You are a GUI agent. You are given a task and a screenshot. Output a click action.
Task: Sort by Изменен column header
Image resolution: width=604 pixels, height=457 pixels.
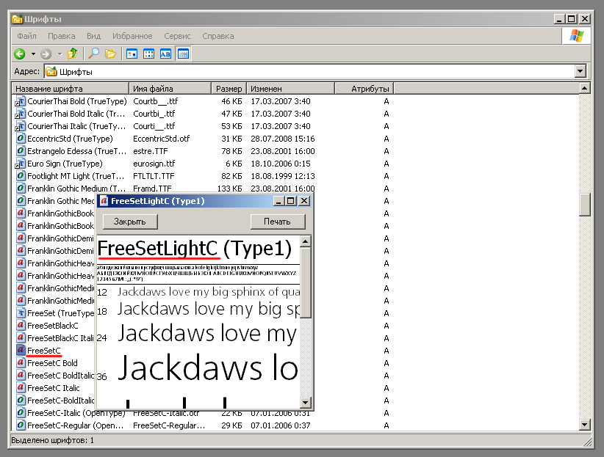pyautogui.click(x=290, y=89)
